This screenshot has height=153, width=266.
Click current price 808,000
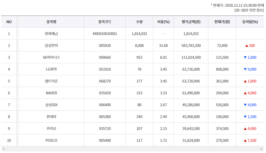pyautogui.click(x=222, y=69)
